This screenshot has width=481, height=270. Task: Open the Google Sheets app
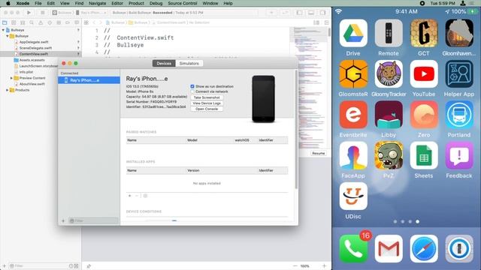tap(424, 155)
